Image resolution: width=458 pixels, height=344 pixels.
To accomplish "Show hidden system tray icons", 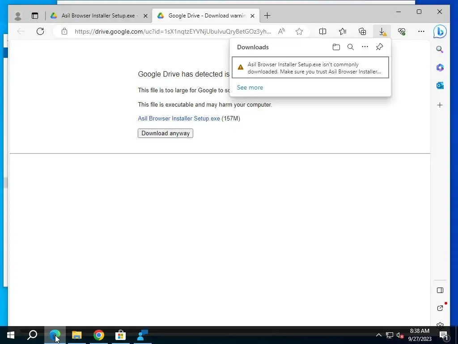I will pyautogui.click(x=378, y=335).
